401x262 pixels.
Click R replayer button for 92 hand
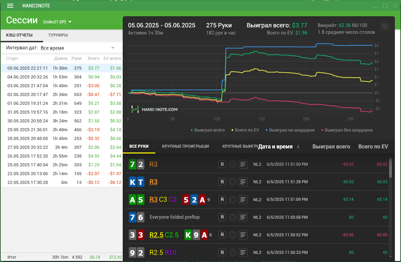[x=222, y=252]
